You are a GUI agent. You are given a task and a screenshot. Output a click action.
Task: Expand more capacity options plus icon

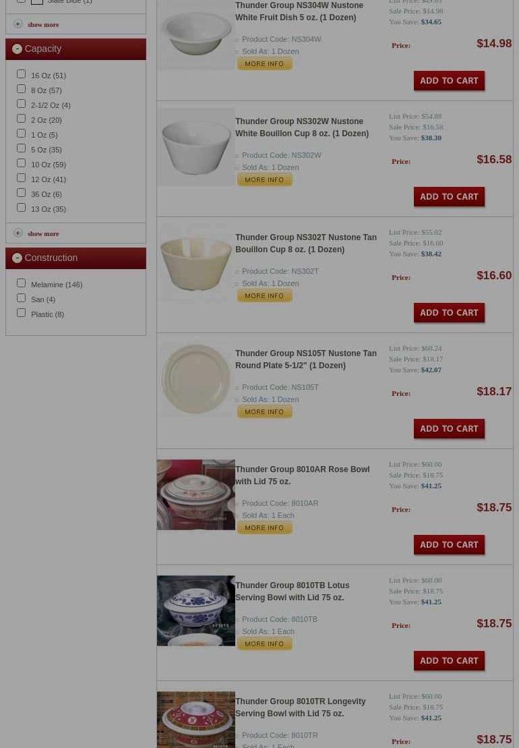coord(18,233)
